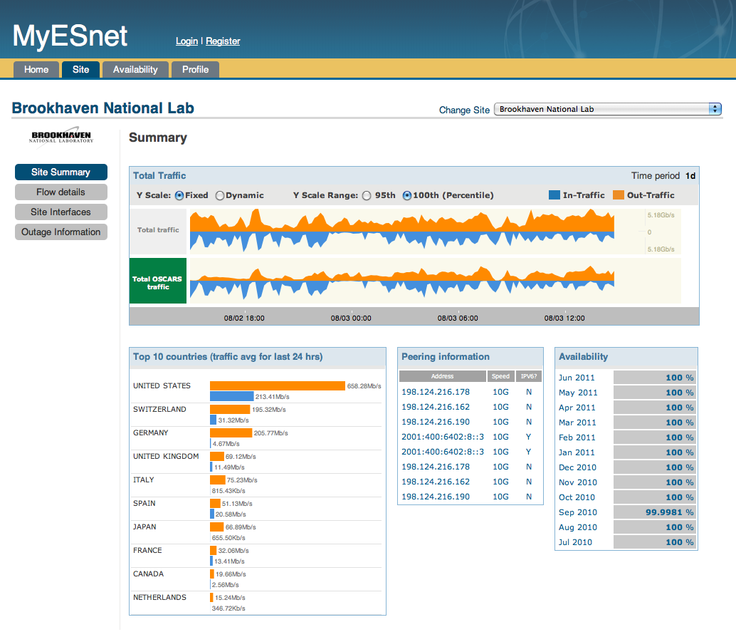Click the JAPAN country label
This screenshot has width=736, height=632.
pos(144,527)
